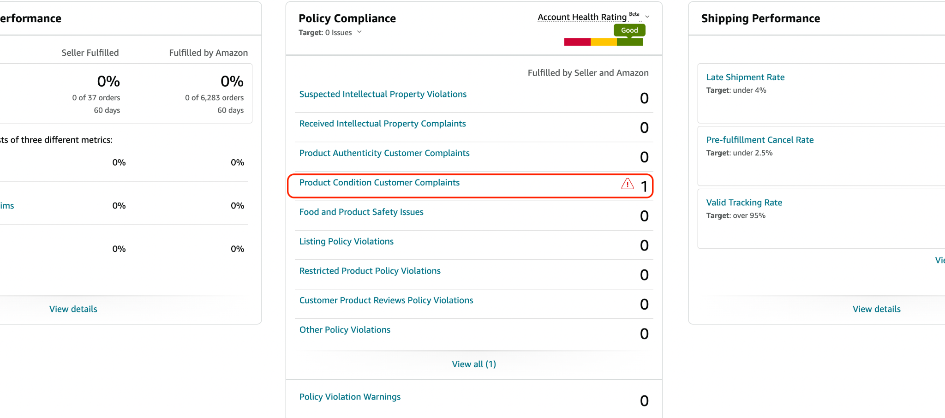Open the Valid Tracking Rate metric
945x418 pixels.
pos(744,203)
